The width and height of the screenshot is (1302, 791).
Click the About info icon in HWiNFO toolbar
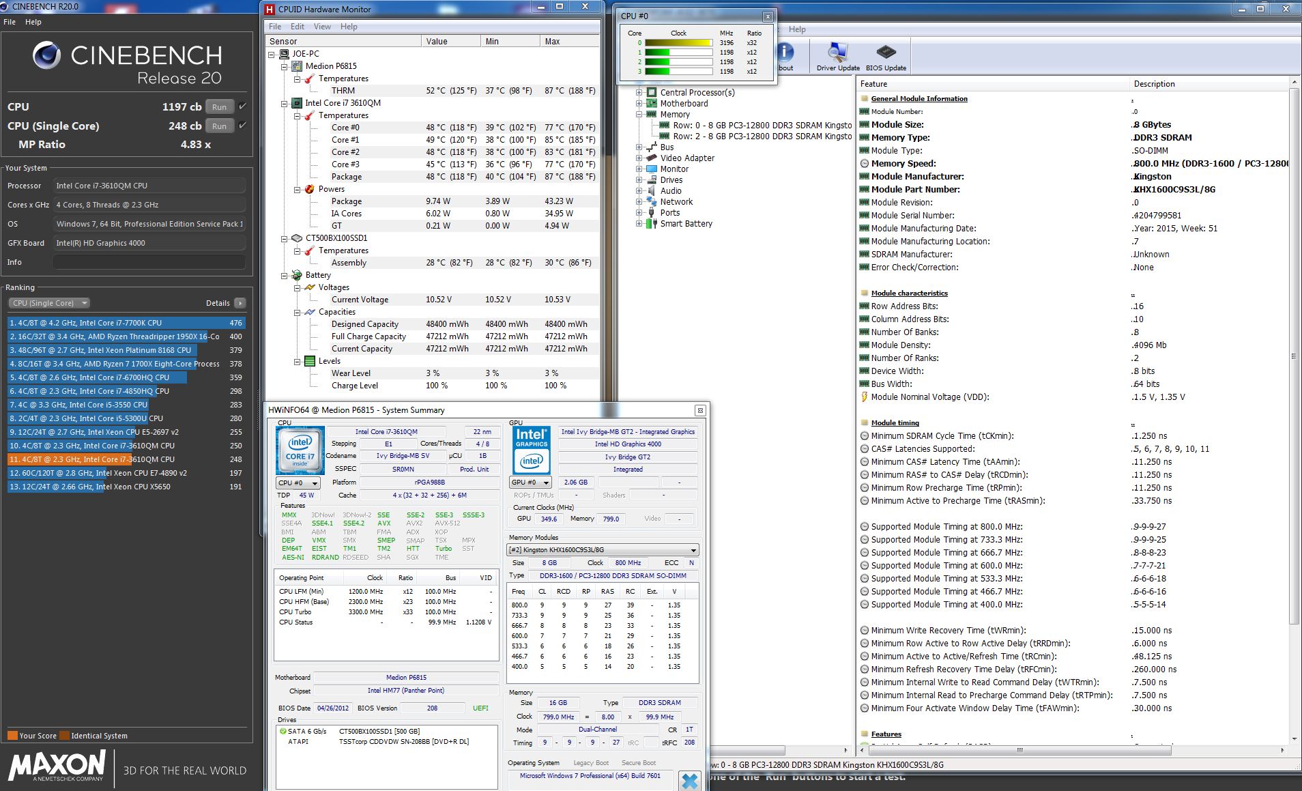pyautogui.click(x=786, y=52)
